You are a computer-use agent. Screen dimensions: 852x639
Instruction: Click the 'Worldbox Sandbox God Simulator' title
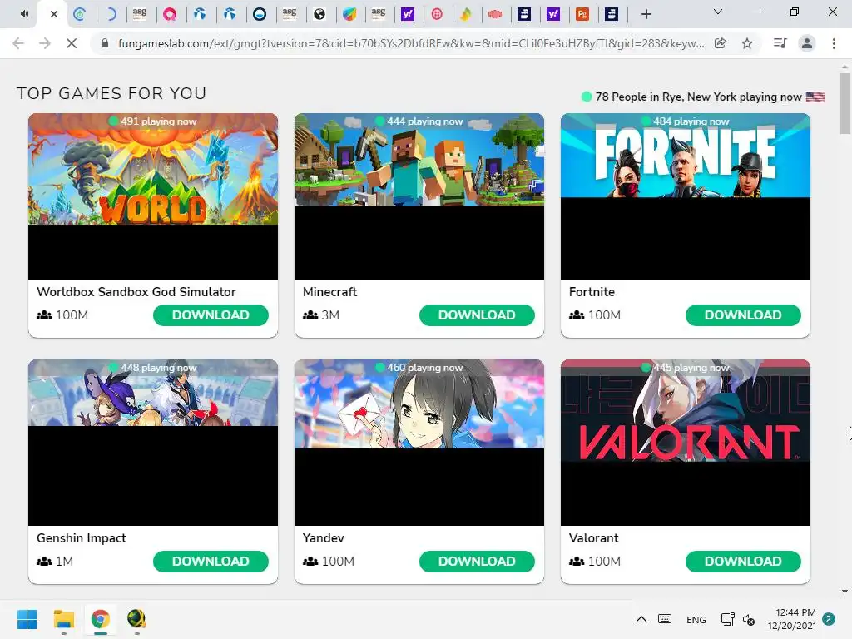coord(136,292)
